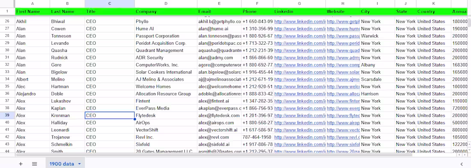This screenshot has width=471, height=168.
Task: Open website link for Sixfold row
Action: click(343, 145)
